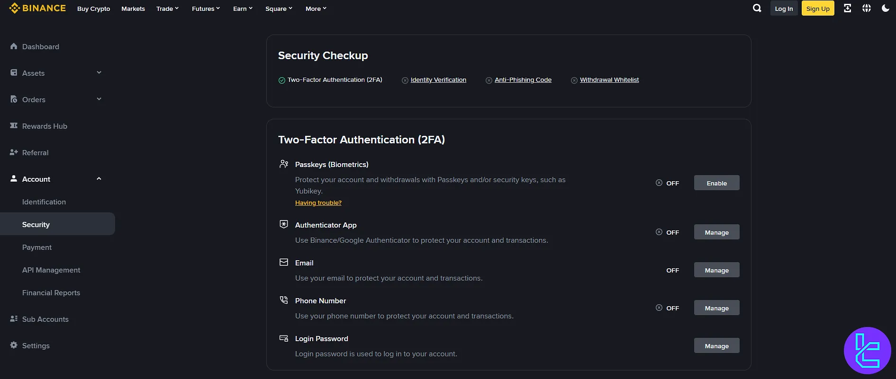896x379 pixels.
Task: Open Settings in sidebar
Action: click(36, 345)
